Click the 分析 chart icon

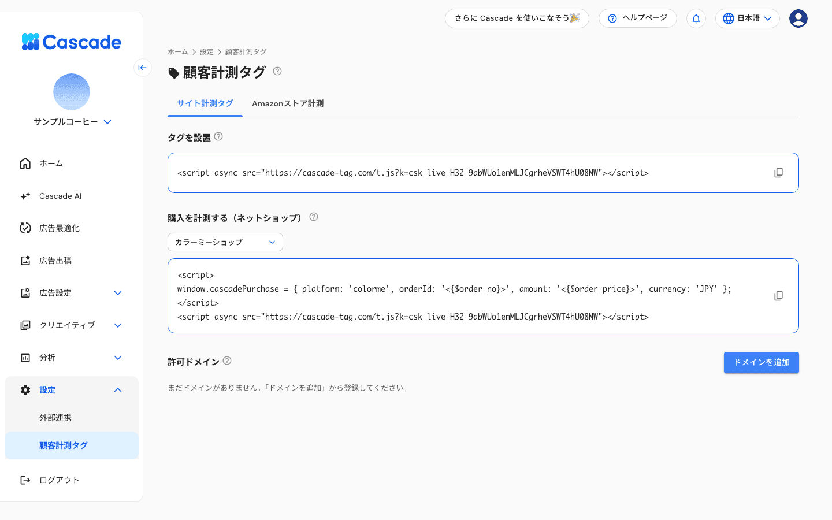coord(25,358)
